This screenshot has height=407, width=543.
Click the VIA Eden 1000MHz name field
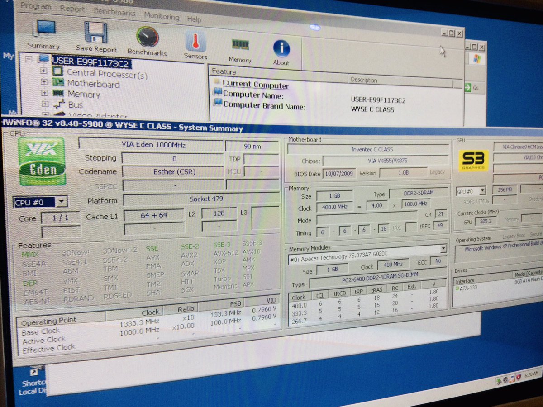(151, 145)
